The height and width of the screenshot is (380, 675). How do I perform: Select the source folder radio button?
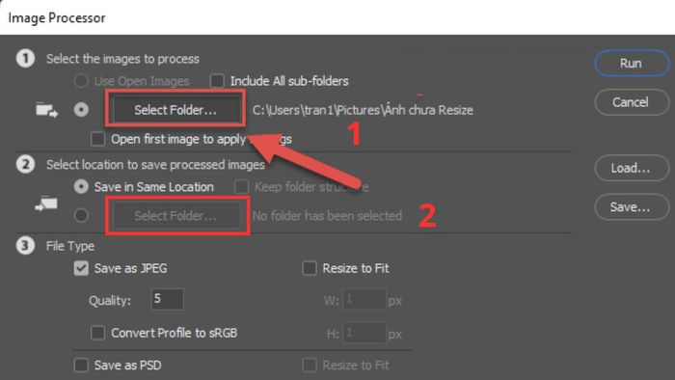tap(81, 110)
